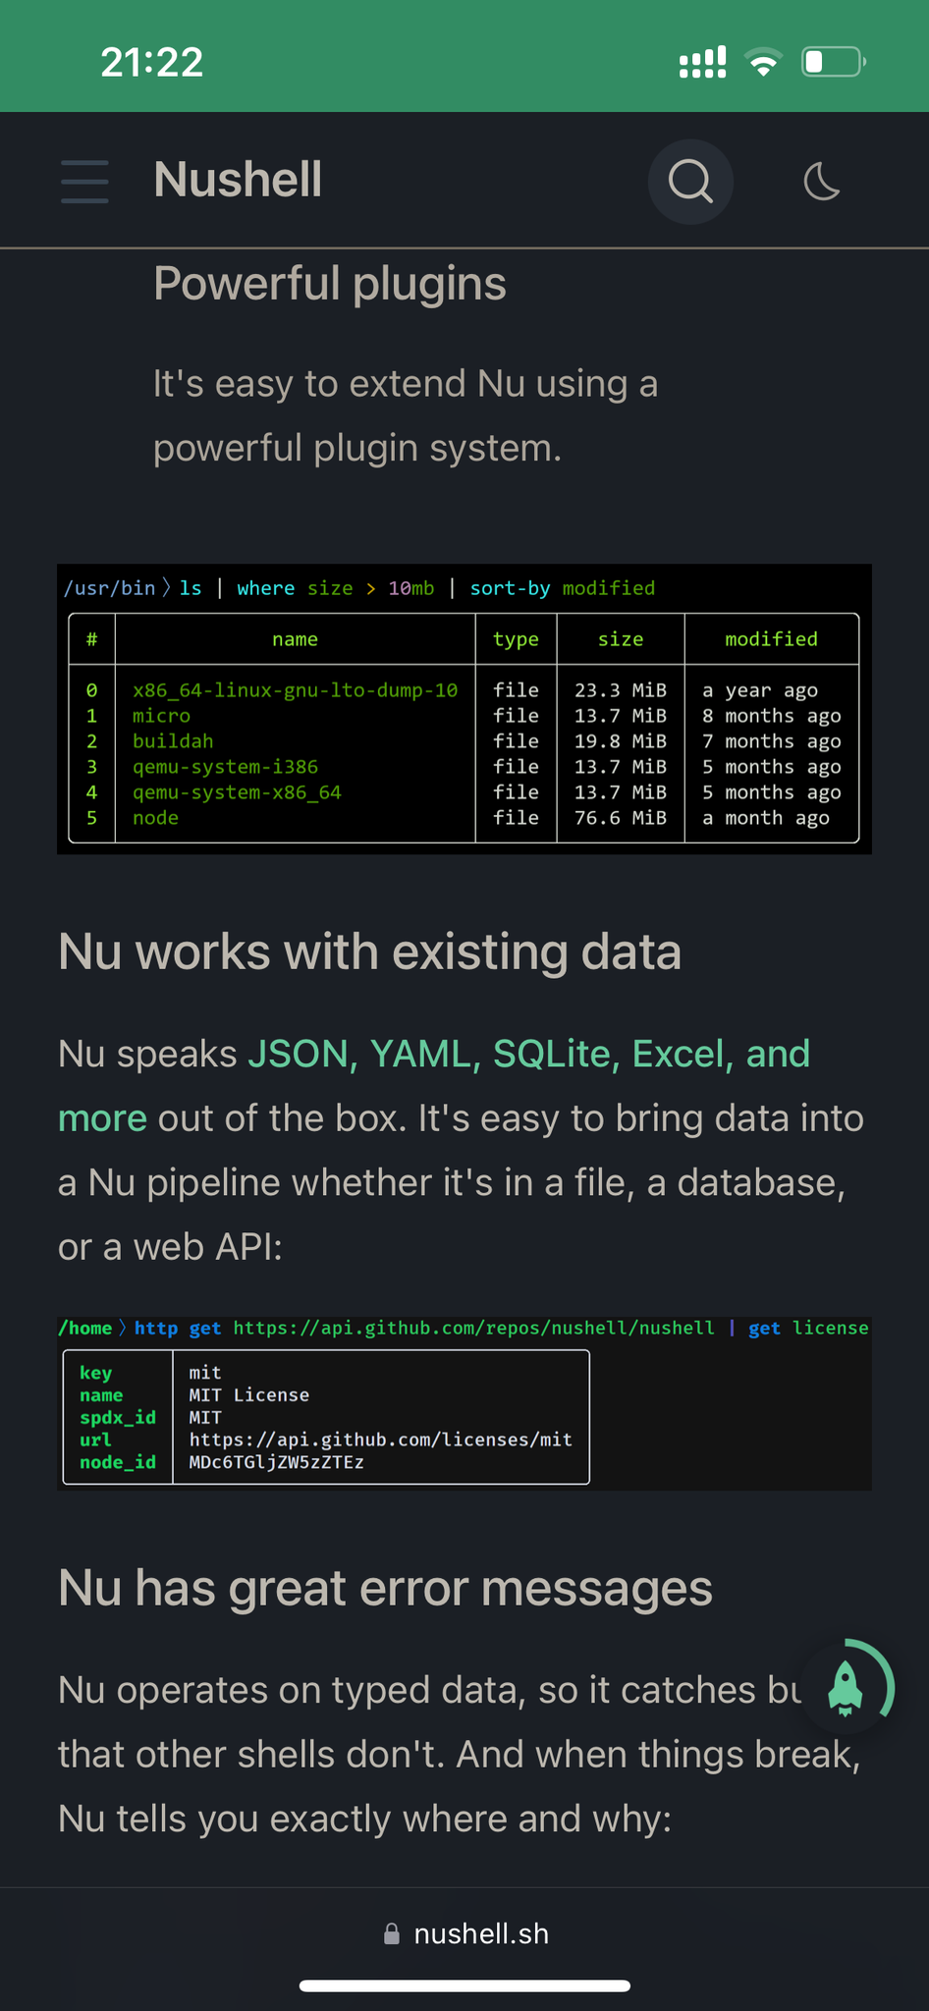
Task: Tap the battery indicator icon
Action: coord(833,63)
